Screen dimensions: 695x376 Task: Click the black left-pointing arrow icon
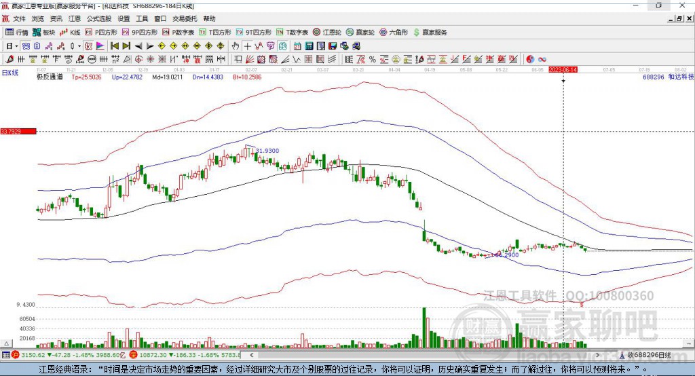[x=138, y=46]
